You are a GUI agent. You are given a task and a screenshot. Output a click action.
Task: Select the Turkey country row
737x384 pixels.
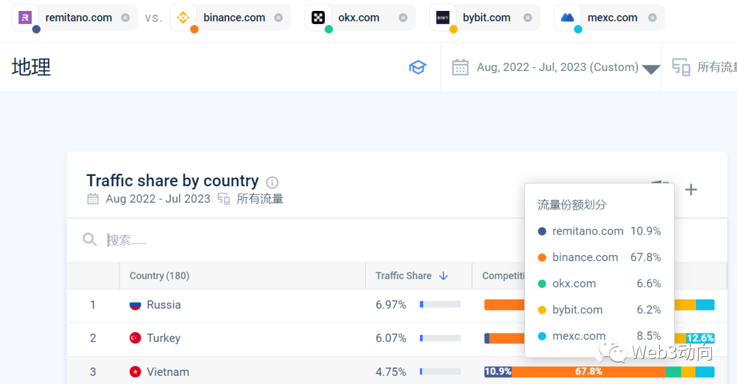396,339
